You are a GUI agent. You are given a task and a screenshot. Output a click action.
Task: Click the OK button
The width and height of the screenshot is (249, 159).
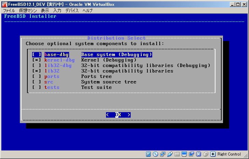[x=118, y=115]
